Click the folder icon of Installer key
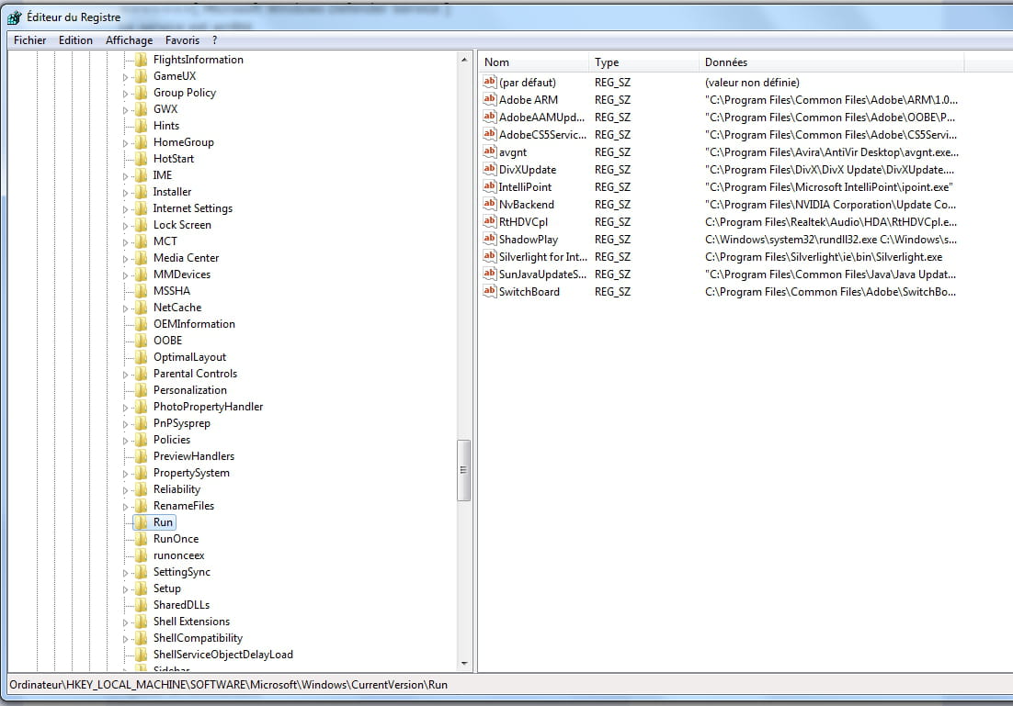 click(142, 192)
